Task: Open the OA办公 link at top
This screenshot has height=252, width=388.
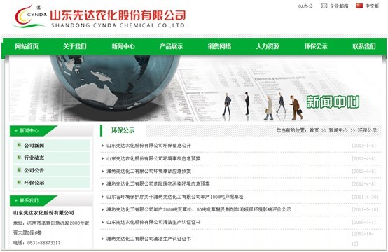Action: (305, 6)
